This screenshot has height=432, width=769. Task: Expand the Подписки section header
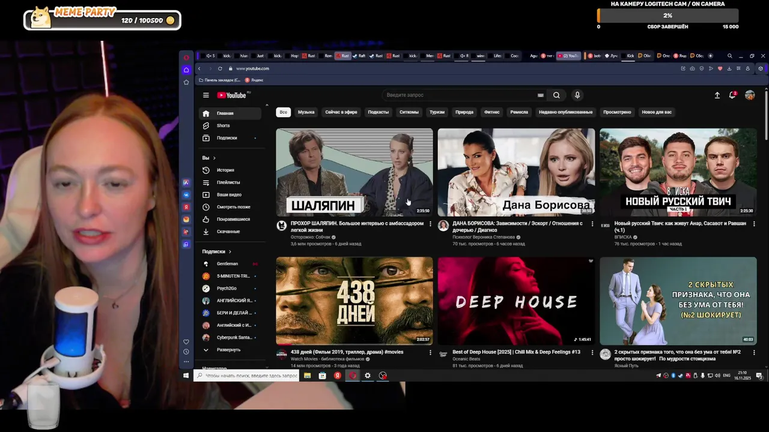pos(217,251)
